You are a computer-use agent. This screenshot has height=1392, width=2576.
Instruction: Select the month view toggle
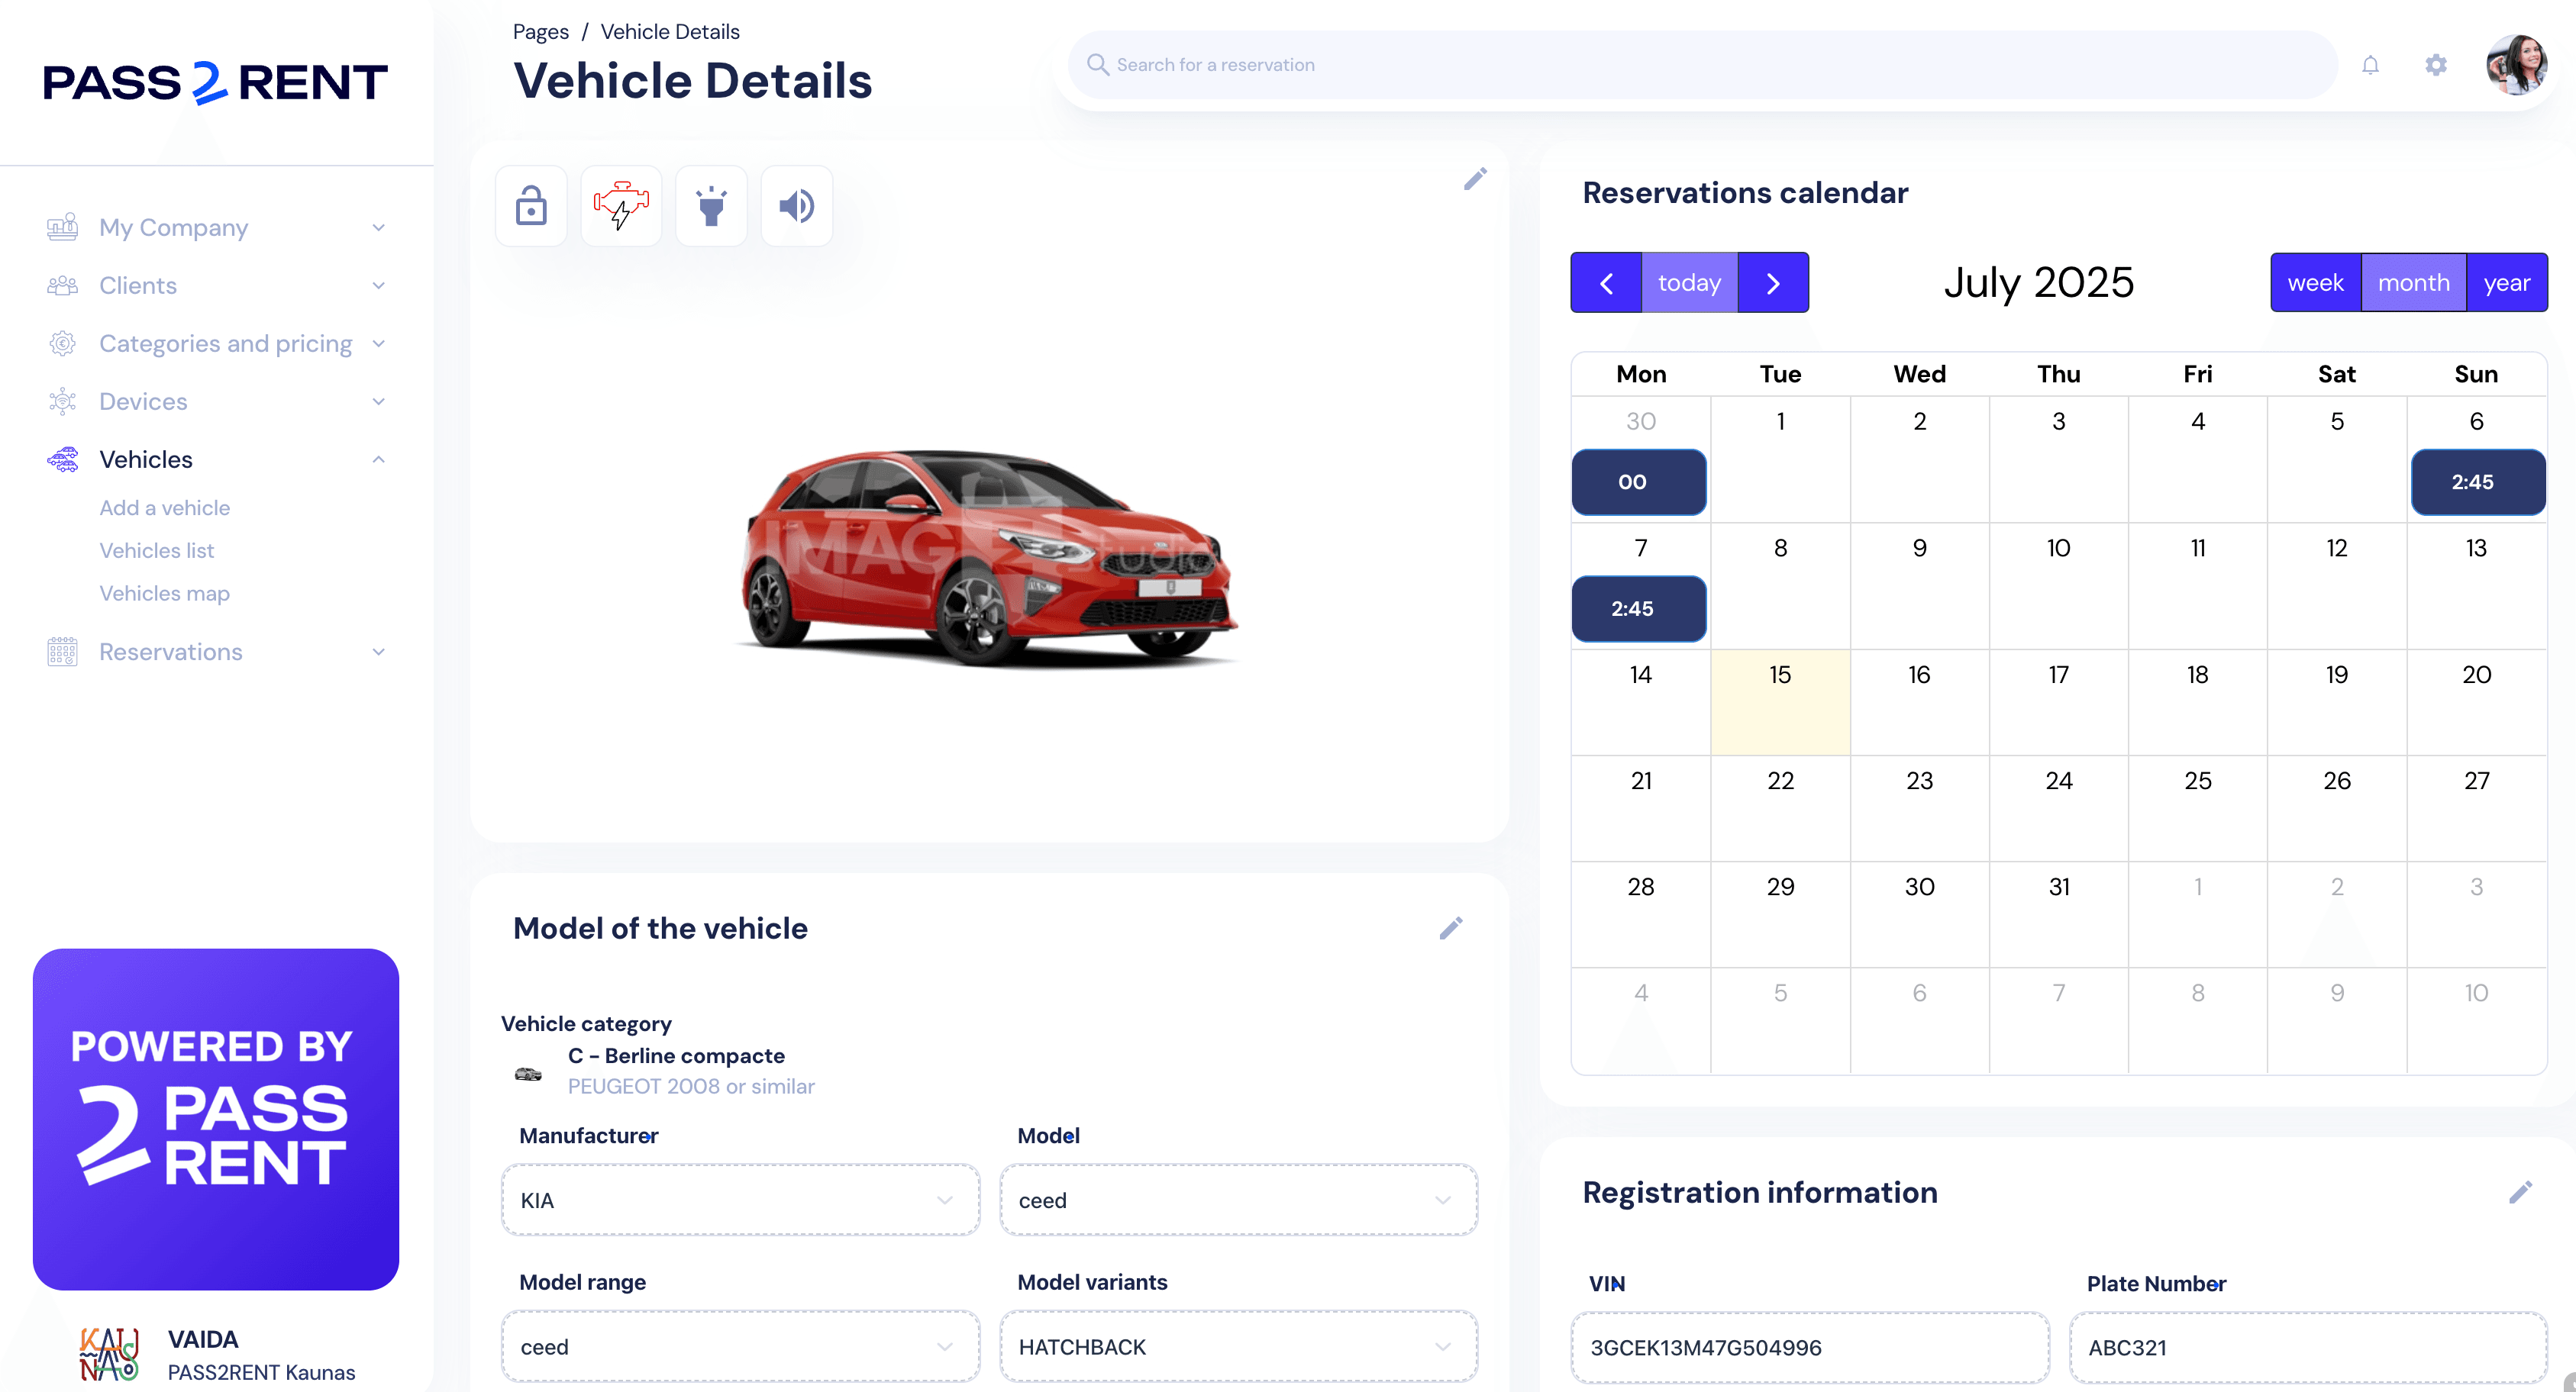tap(2414, 282)
